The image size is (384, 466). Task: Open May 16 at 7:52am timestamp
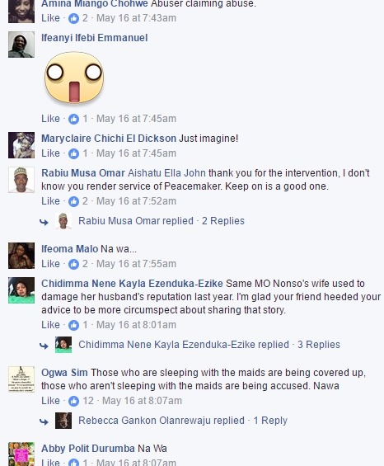136,201
